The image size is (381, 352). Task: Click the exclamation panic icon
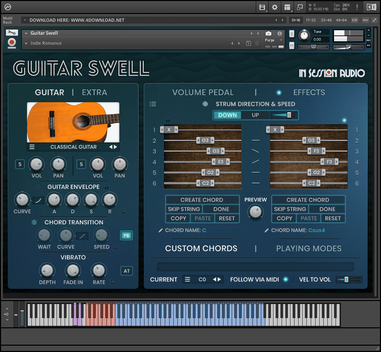pos(357,7)
